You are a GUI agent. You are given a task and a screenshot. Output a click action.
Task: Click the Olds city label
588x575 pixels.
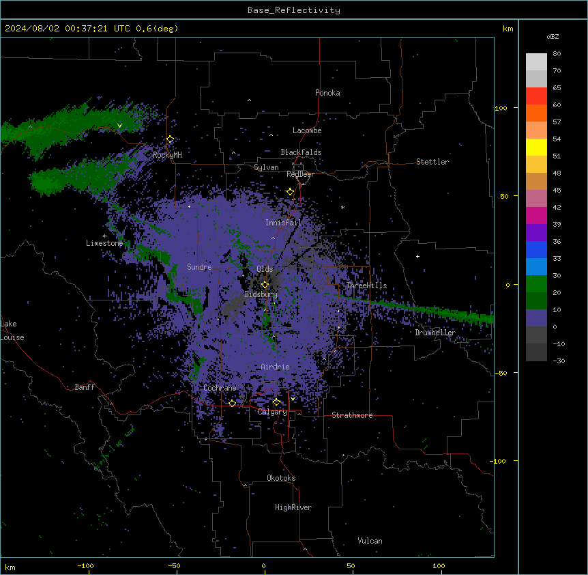click(265, 269)
